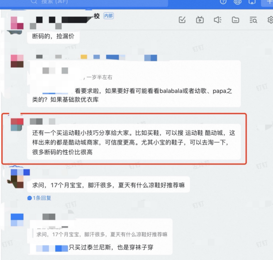The height and width of the screenshot is (260, 273).
Task: Click the help question mark icon
Action: pos(223,2)
